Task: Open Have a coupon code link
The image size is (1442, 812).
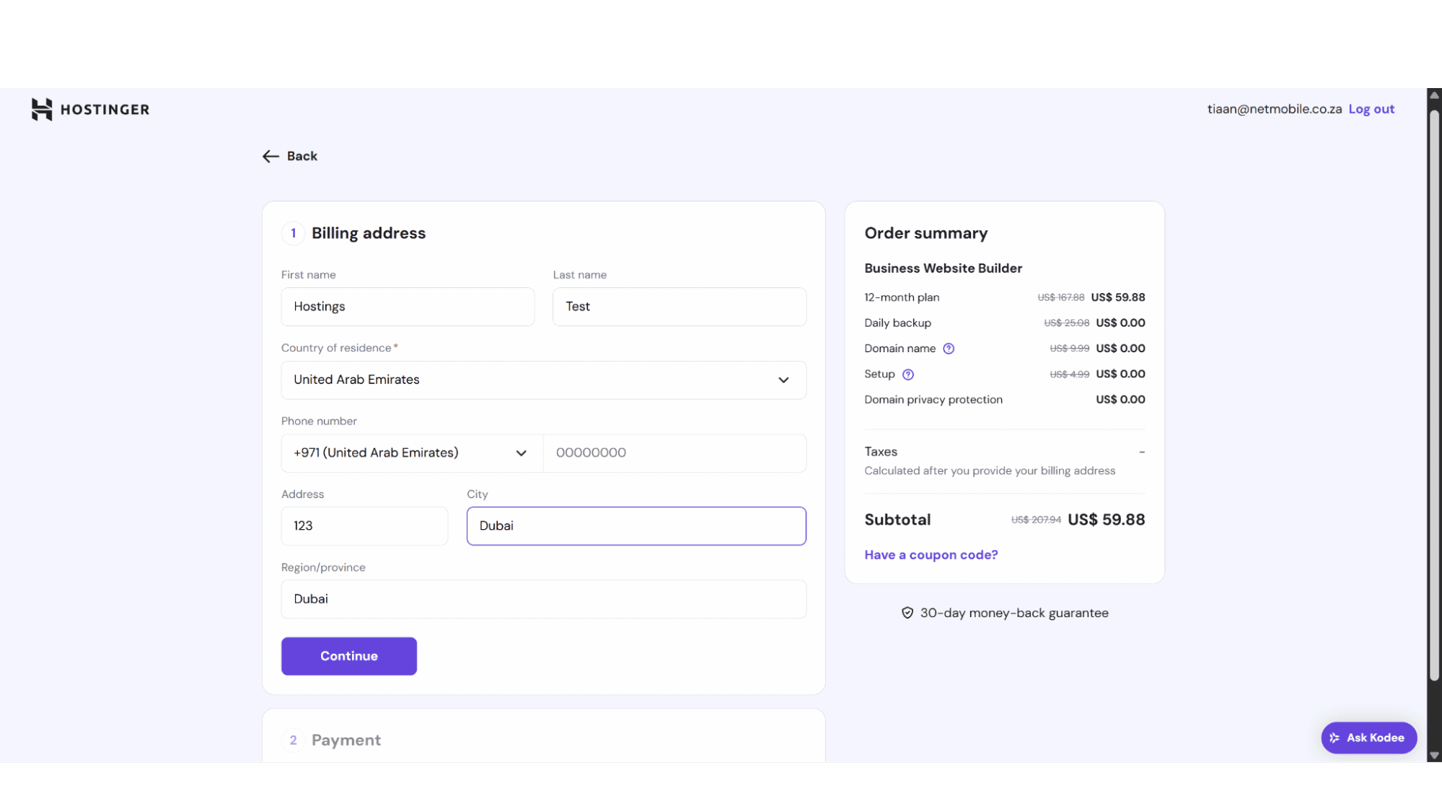Action: click(x=931, y=555)
